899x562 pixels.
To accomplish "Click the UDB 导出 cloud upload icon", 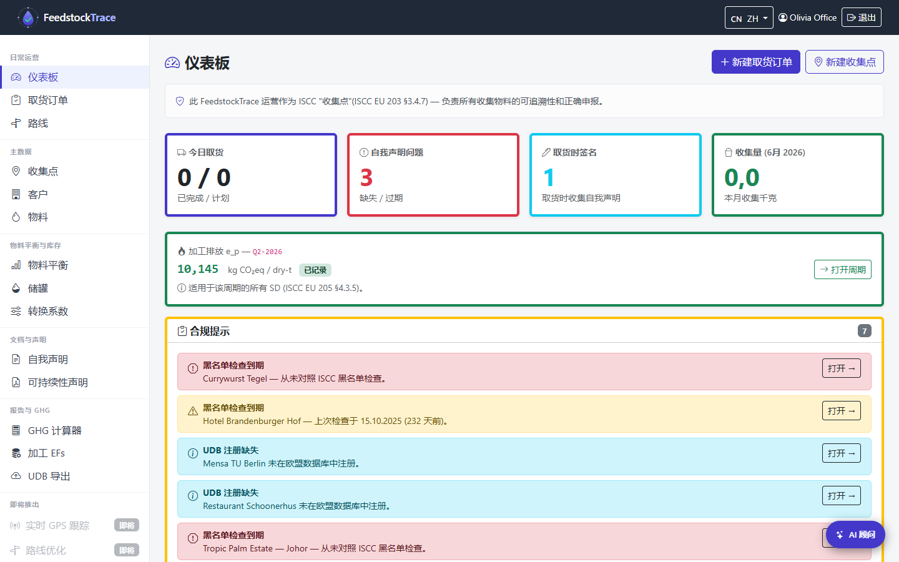I will coord(16,476).
